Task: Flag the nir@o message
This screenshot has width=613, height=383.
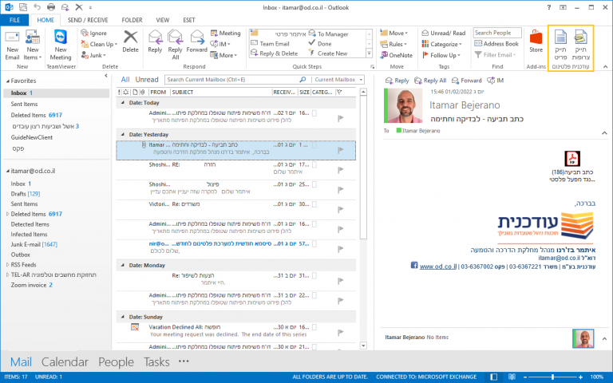Action: 341,249
